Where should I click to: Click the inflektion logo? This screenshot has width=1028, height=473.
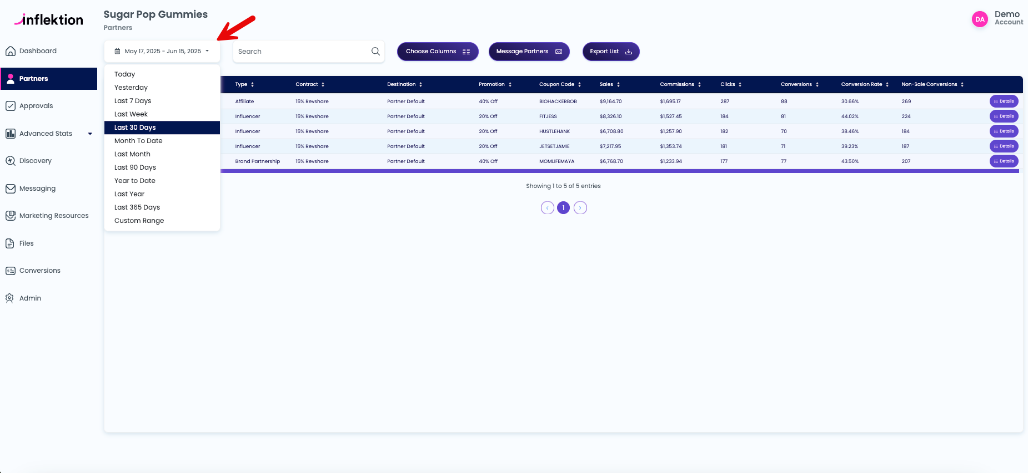point(49,20)
